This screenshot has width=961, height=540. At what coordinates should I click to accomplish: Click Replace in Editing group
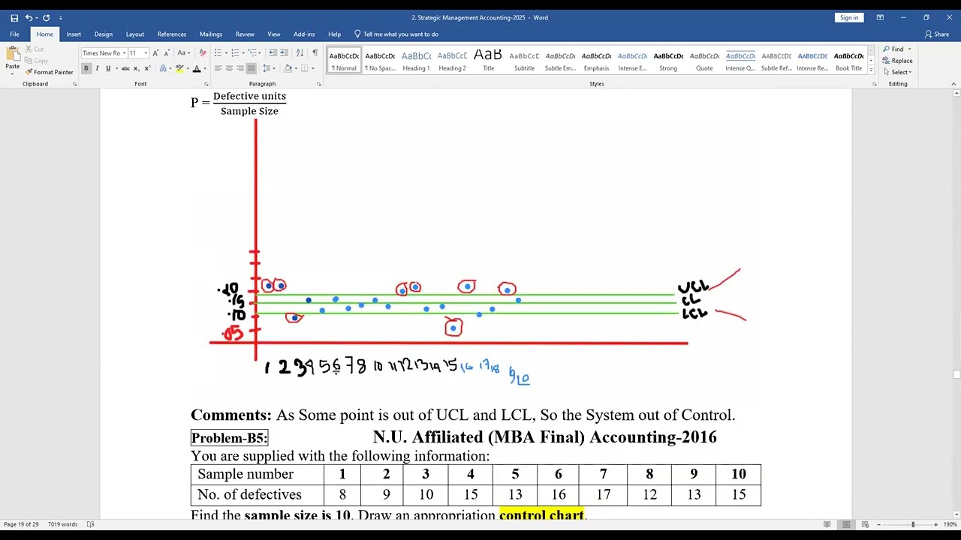click(x=898, y=61)
